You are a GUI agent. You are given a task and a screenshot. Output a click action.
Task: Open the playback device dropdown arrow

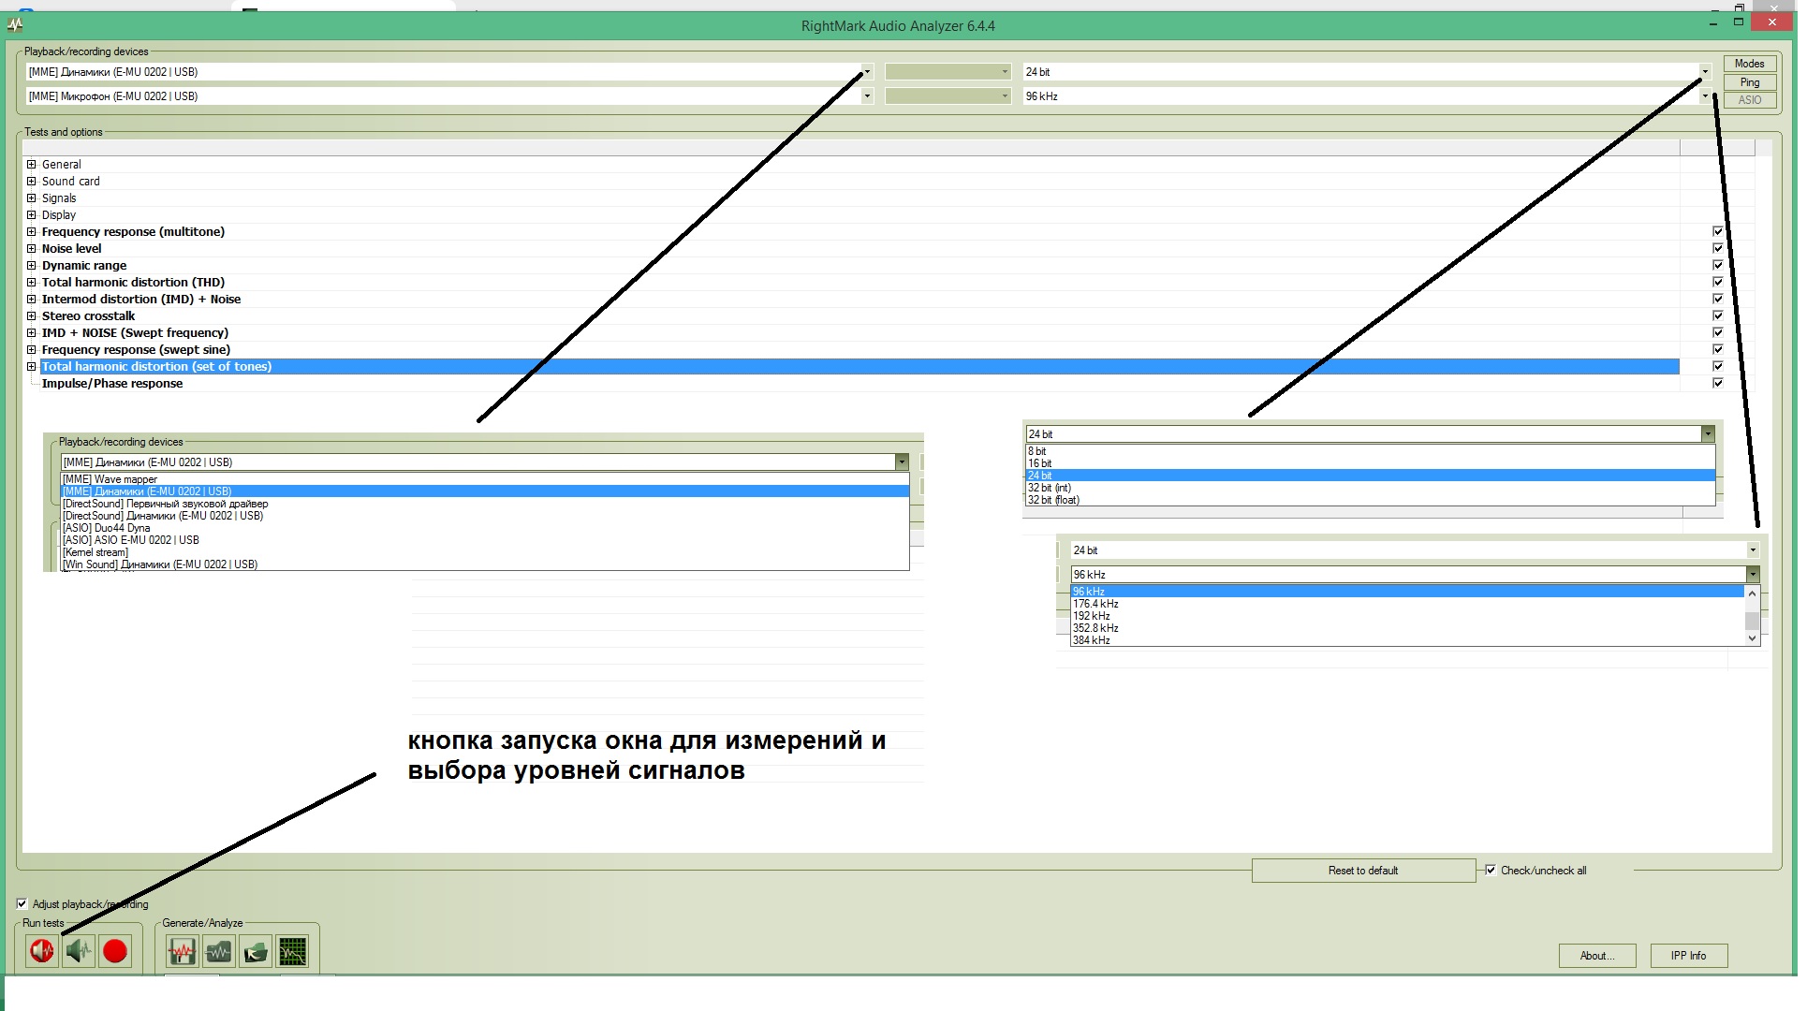866,72
